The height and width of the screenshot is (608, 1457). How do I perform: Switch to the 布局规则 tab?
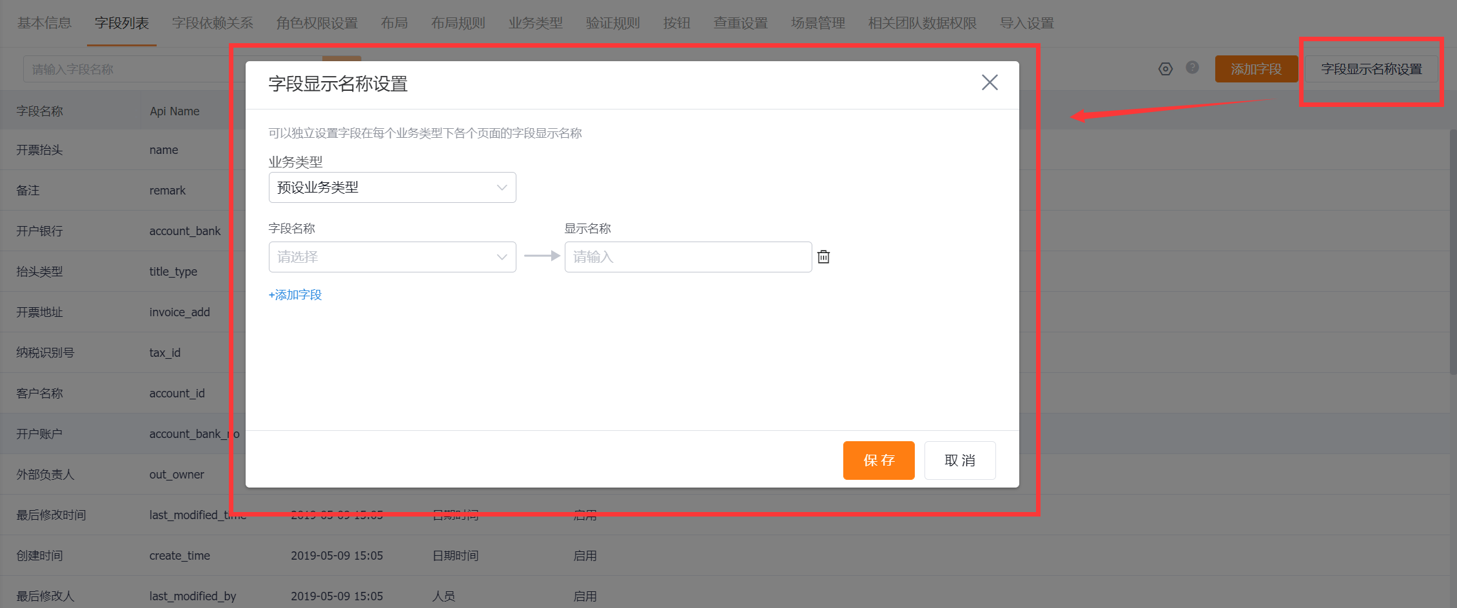[458, 23]
